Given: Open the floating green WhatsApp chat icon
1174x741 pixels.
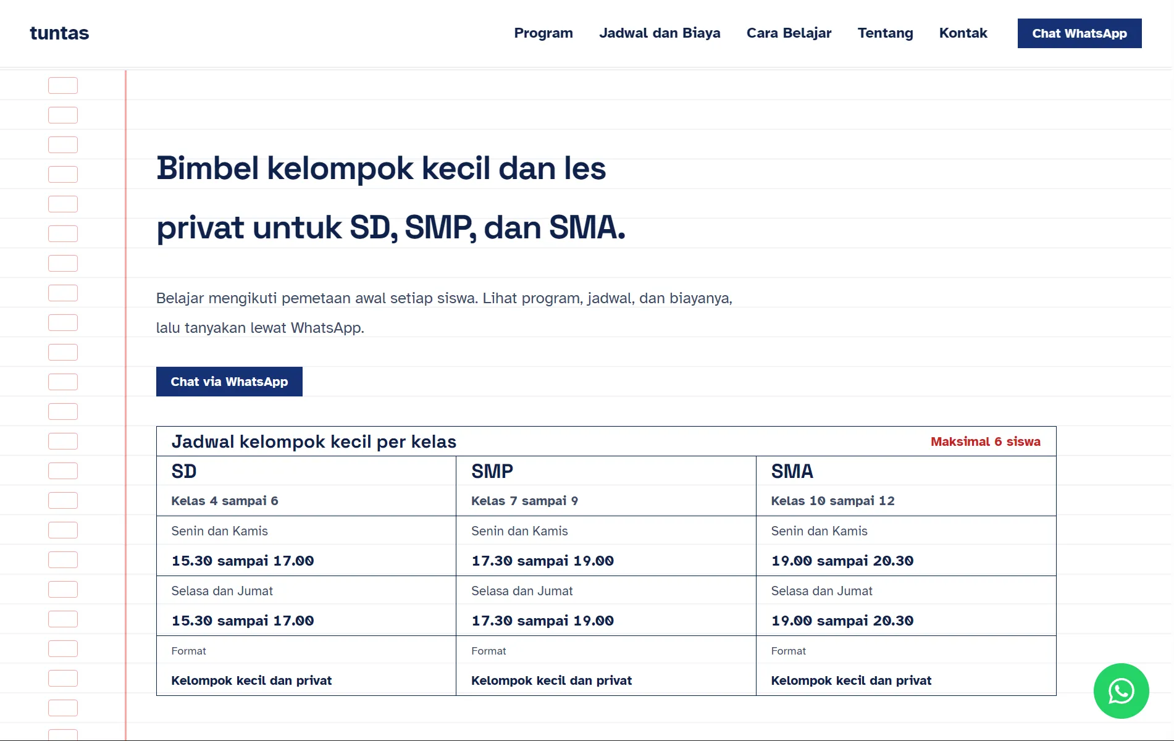Looking at the screenshot, I should (x=1121, y=691).
